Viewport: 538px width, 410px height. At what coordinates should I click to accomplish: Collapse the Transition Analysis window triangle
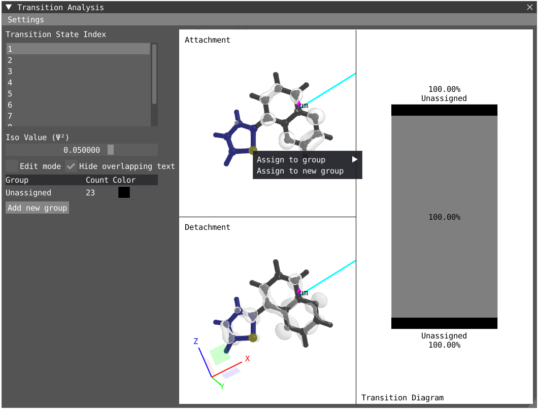coord(9,7)
